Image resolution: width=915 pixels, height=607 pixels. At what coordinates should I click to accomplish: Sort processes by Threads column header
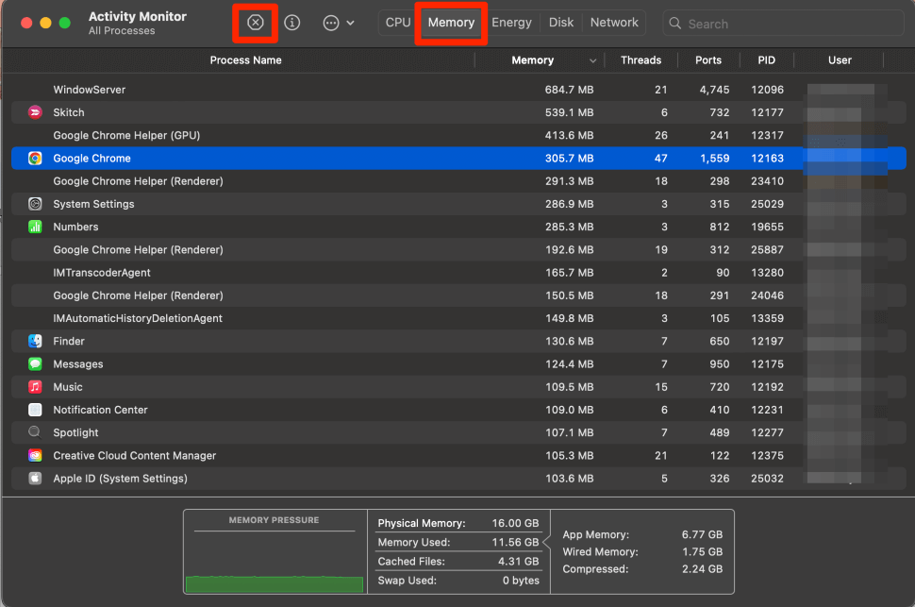640,60
